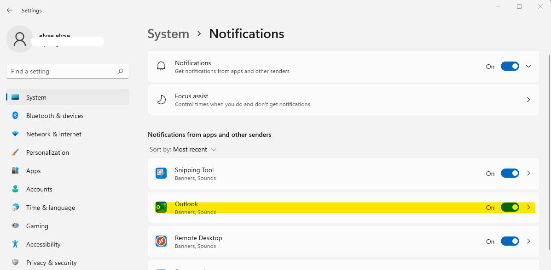Screen dimensions: 551x270
Task: Click the Privacy & security shield icon
Action: [x=15, y=262]
